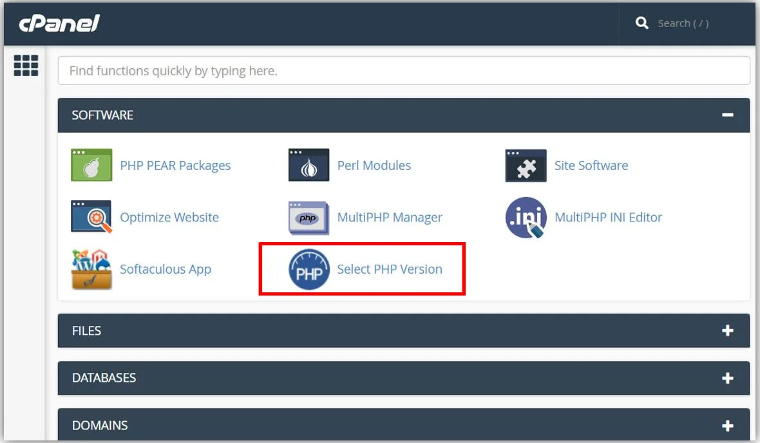Open Softaculous App link
Viewport: 760px width, 443px height.
click(x=166, y=270)
